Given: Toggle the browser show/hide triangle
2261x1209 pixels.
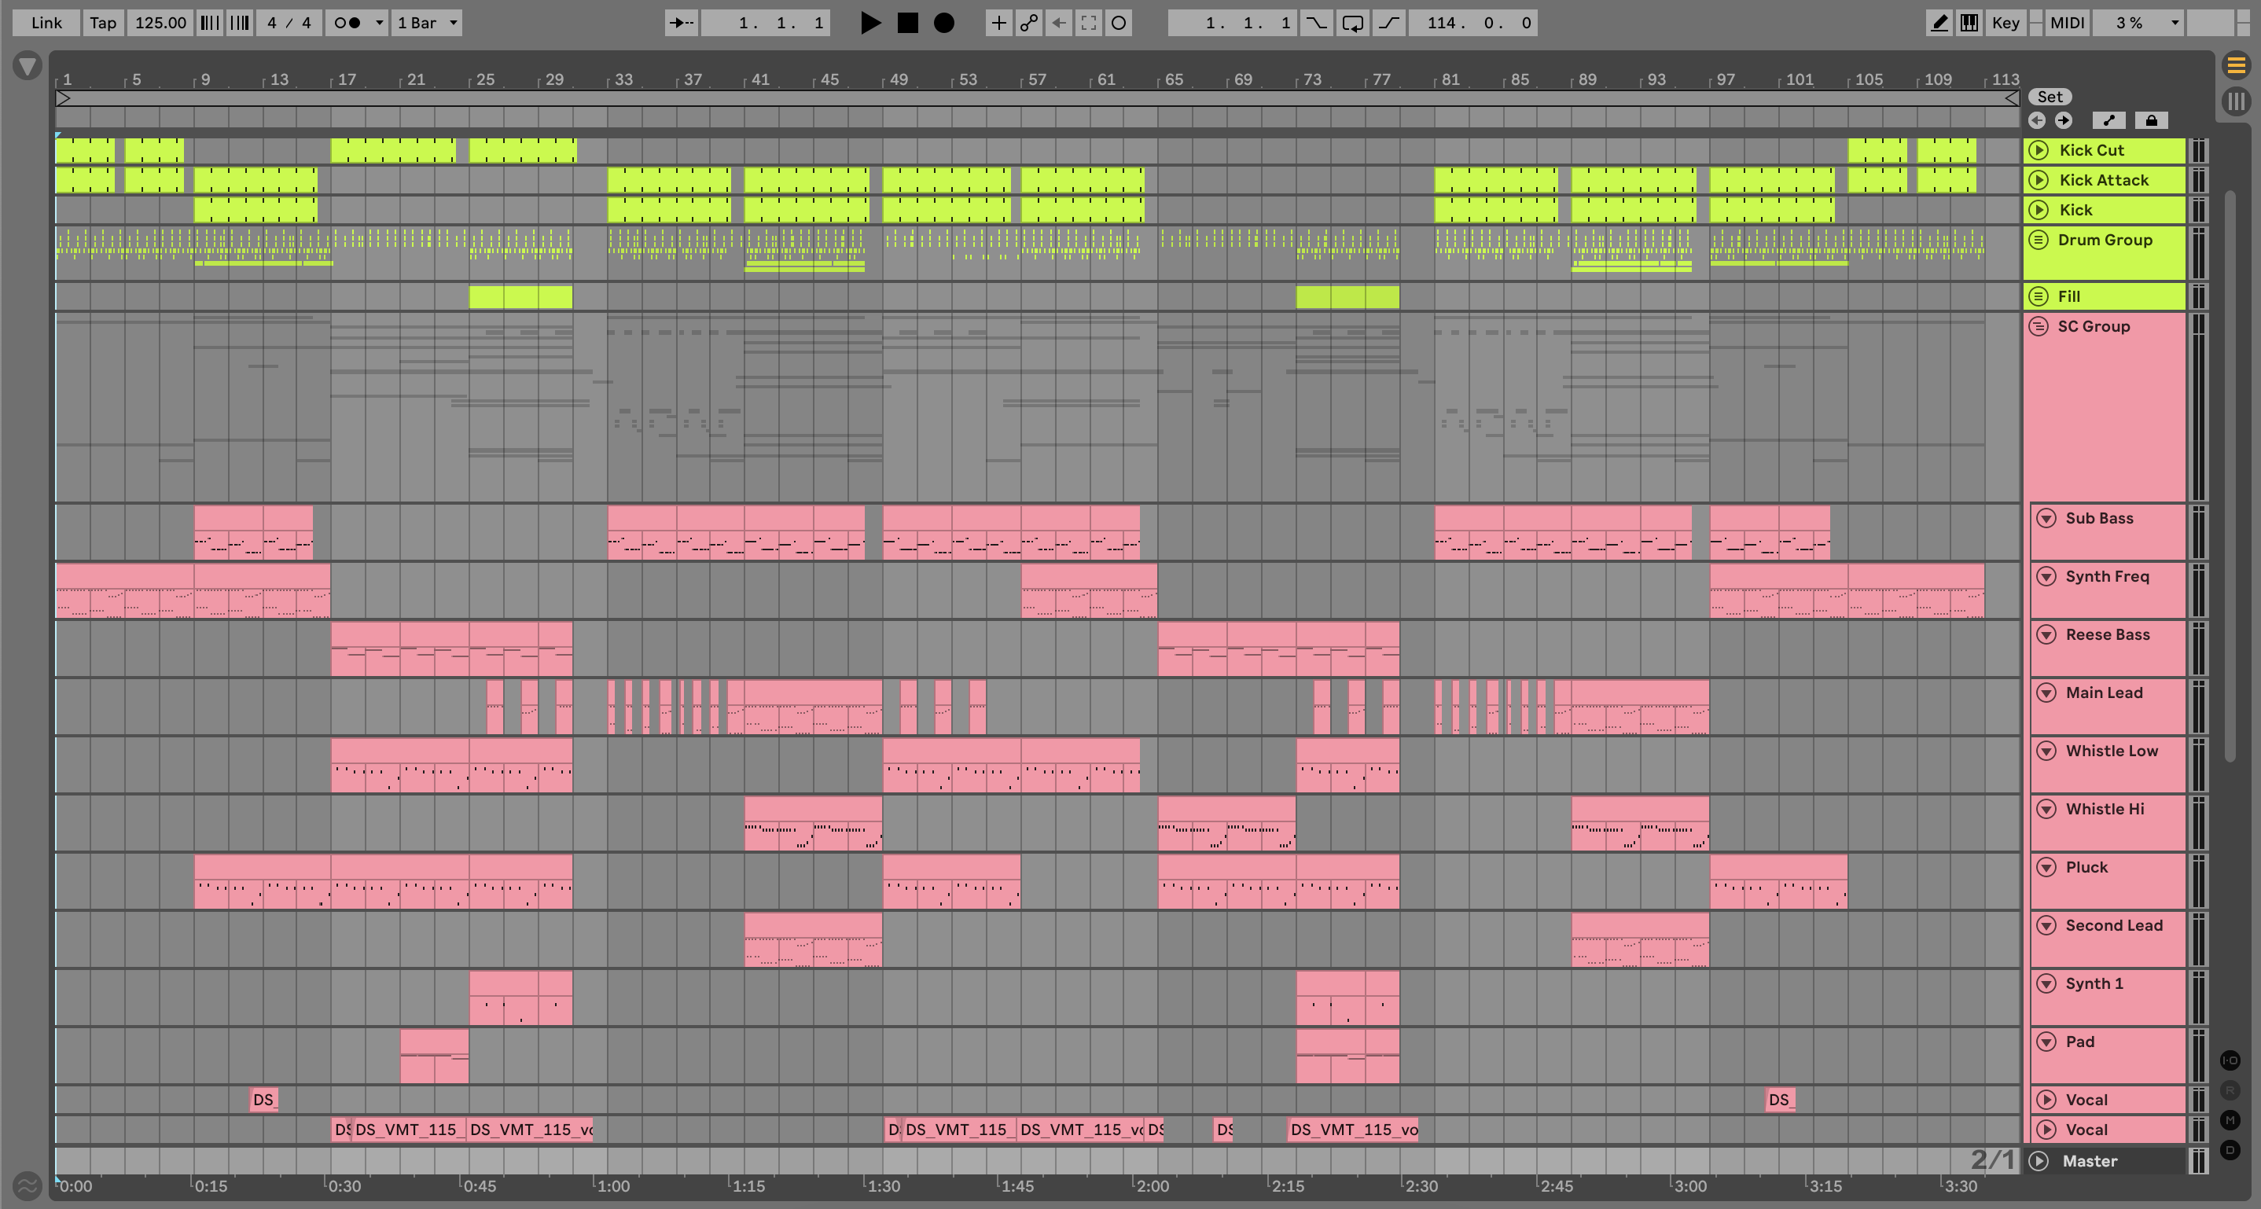Looking at the screenshot, I should point(28,66).
